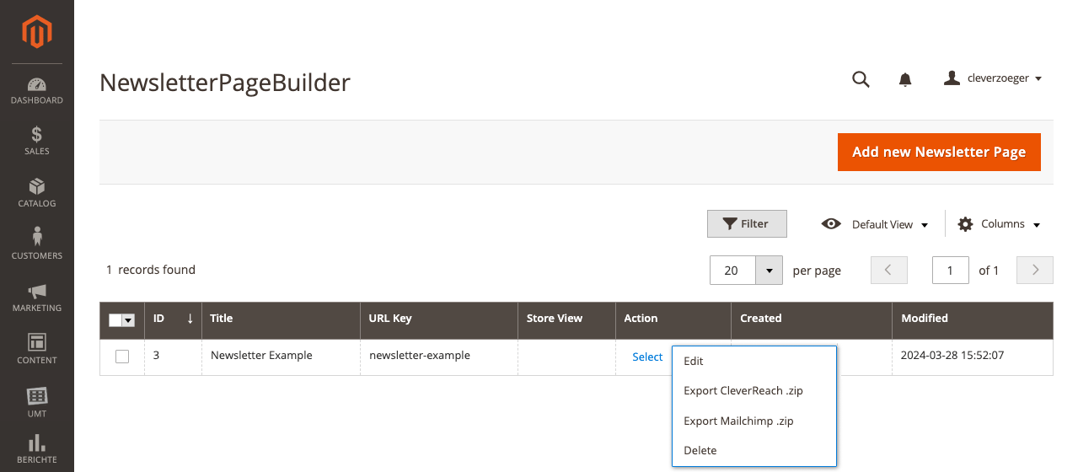Open cleverzoeger account menu
1078x472 pixels.
[x=993, y=78]
